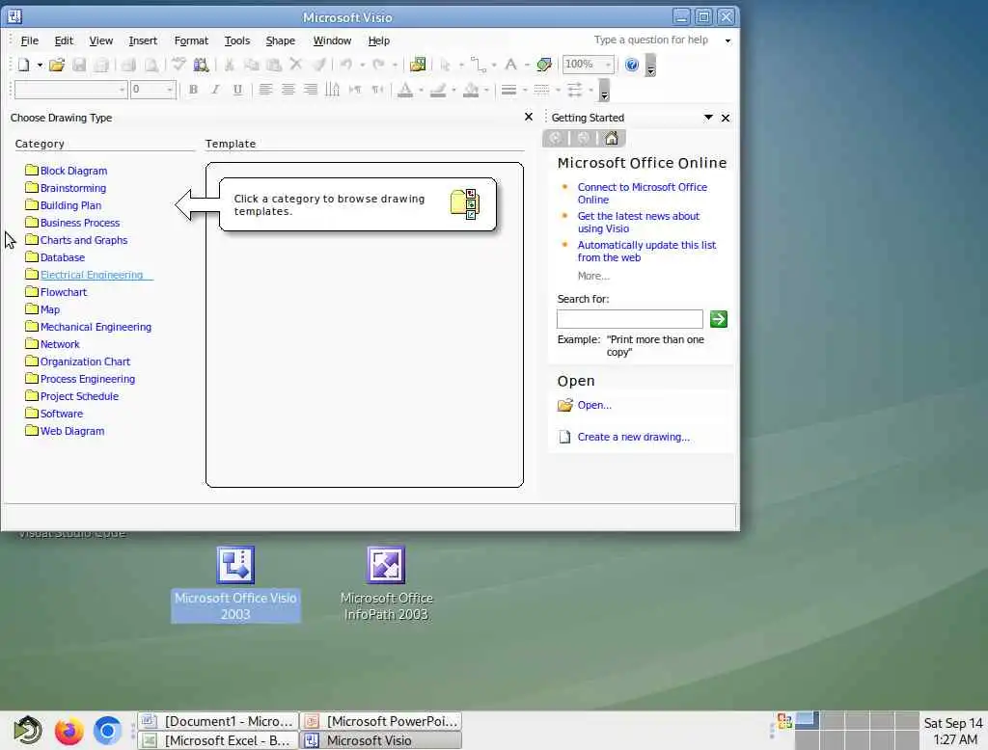
Task: Click the Text Color swatch button
Action: pos(406,90)
